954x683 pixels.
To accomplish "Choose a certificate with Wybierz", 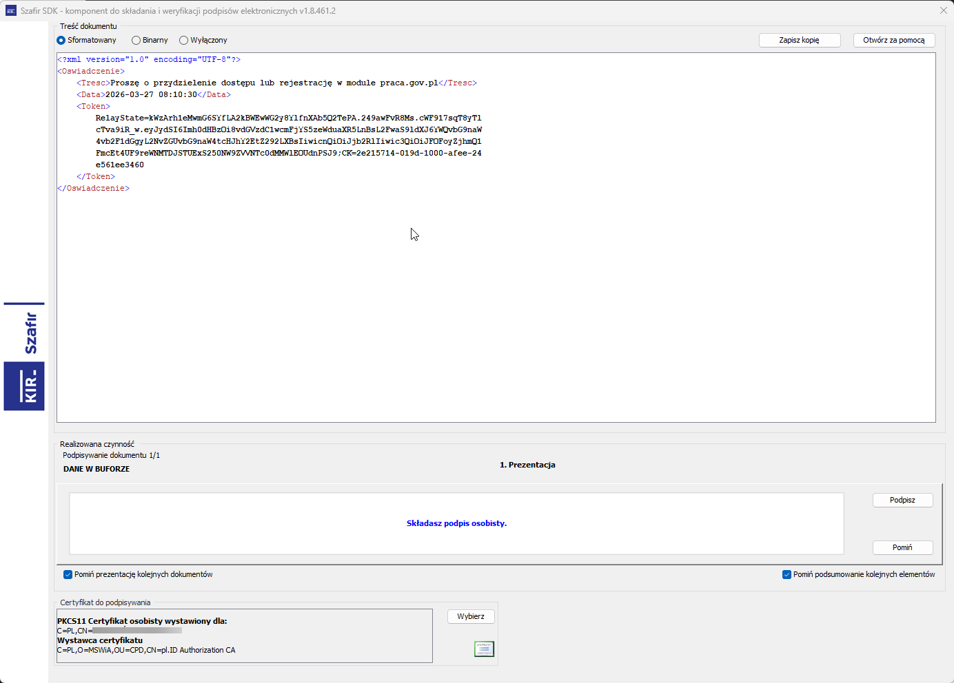I will pos(471,616).
